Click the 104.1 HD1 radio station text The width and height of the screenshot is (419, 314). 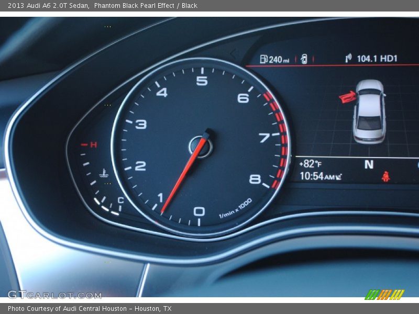point(377,59)
